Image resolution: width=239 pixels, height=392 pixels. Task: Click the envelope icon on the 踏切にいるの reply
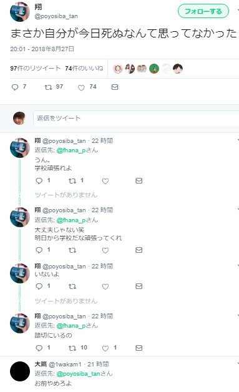coord(139,348)
